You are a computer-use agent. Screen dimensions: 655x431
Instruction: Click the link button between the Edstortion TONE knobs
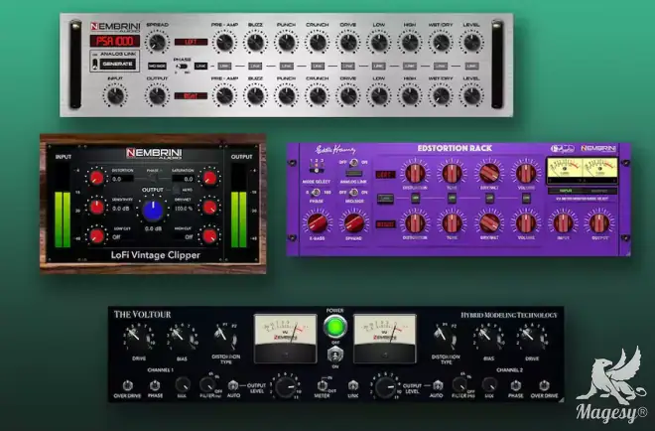[x=452, y=199]
